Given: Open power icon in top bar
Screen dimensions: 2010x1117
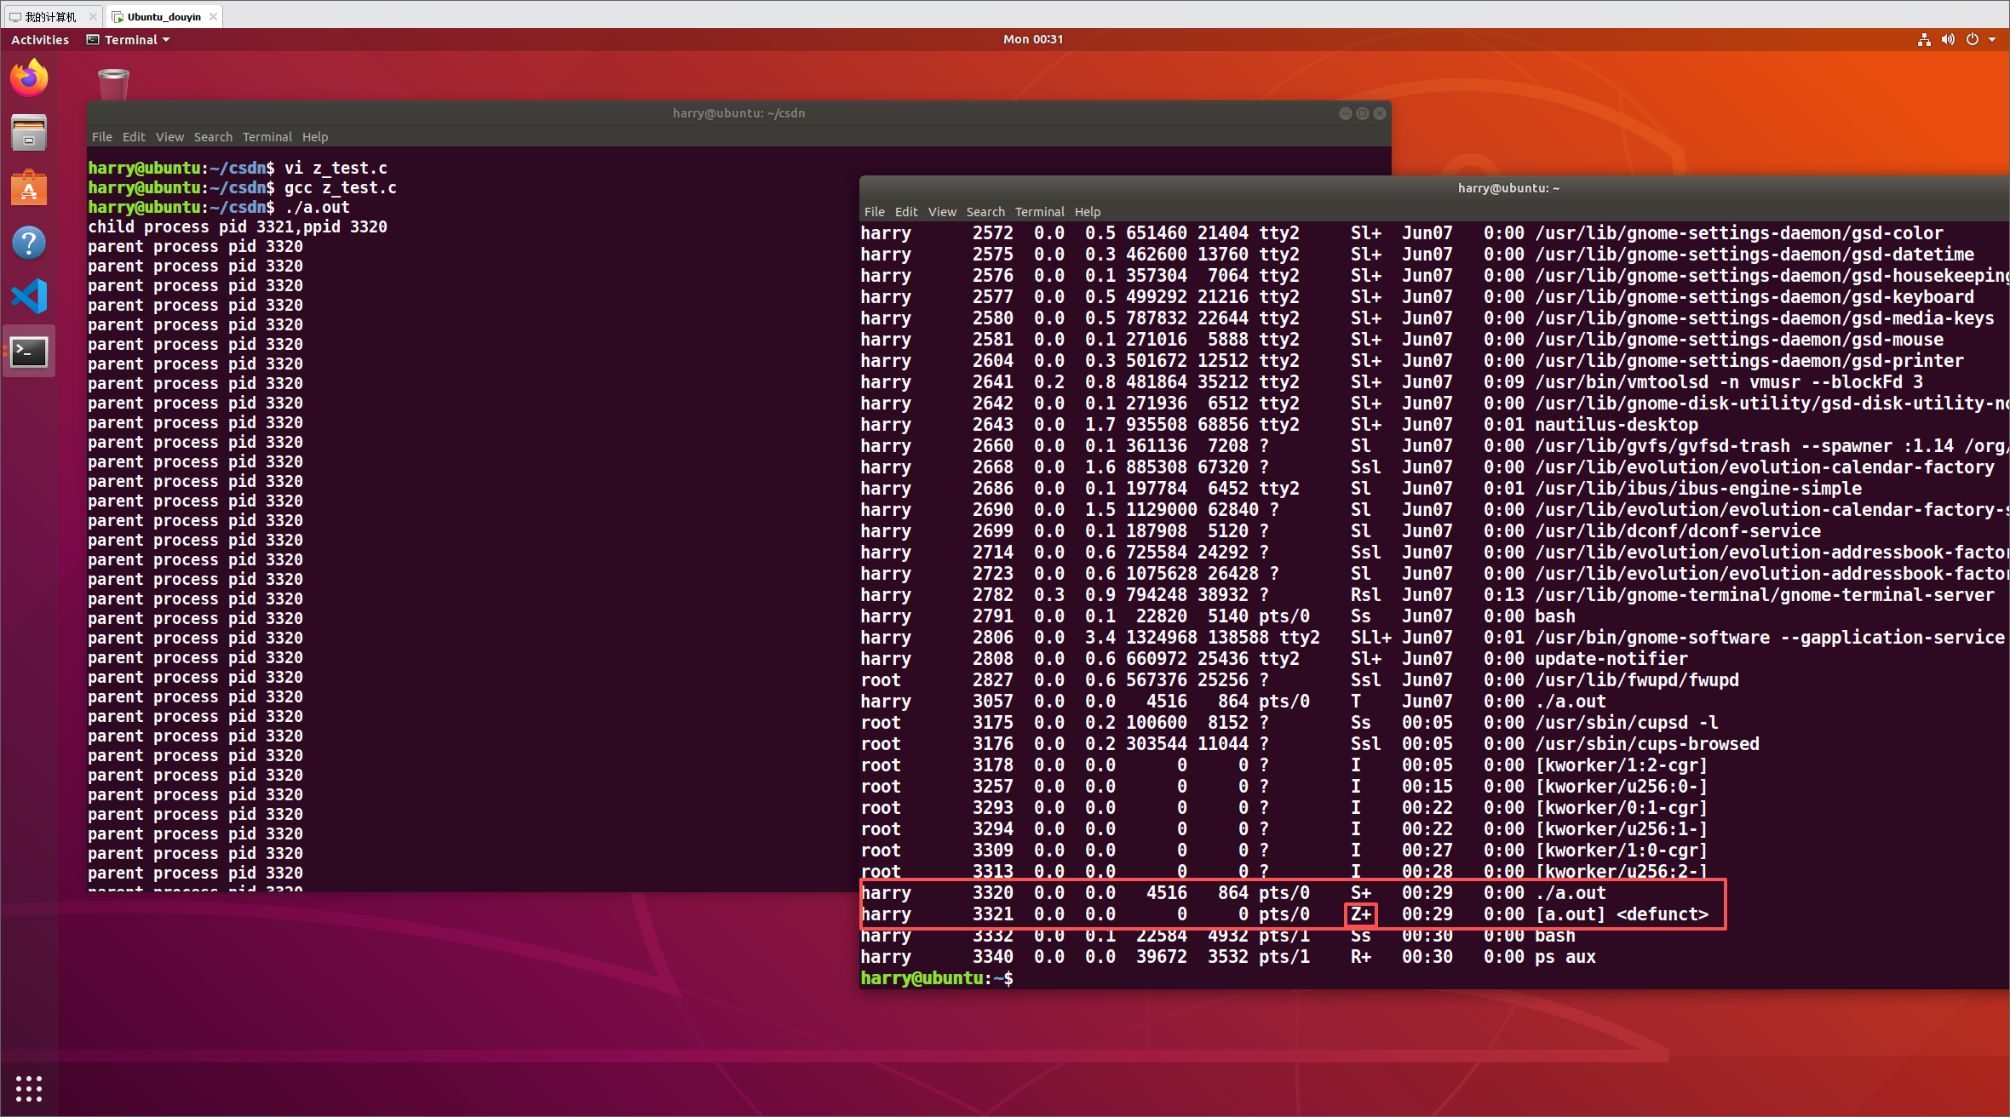Looking at the screenshot, I should 1972,40.
